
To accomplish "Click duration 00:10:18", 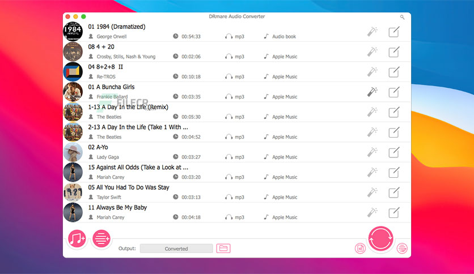I will [x=191, y=76].
